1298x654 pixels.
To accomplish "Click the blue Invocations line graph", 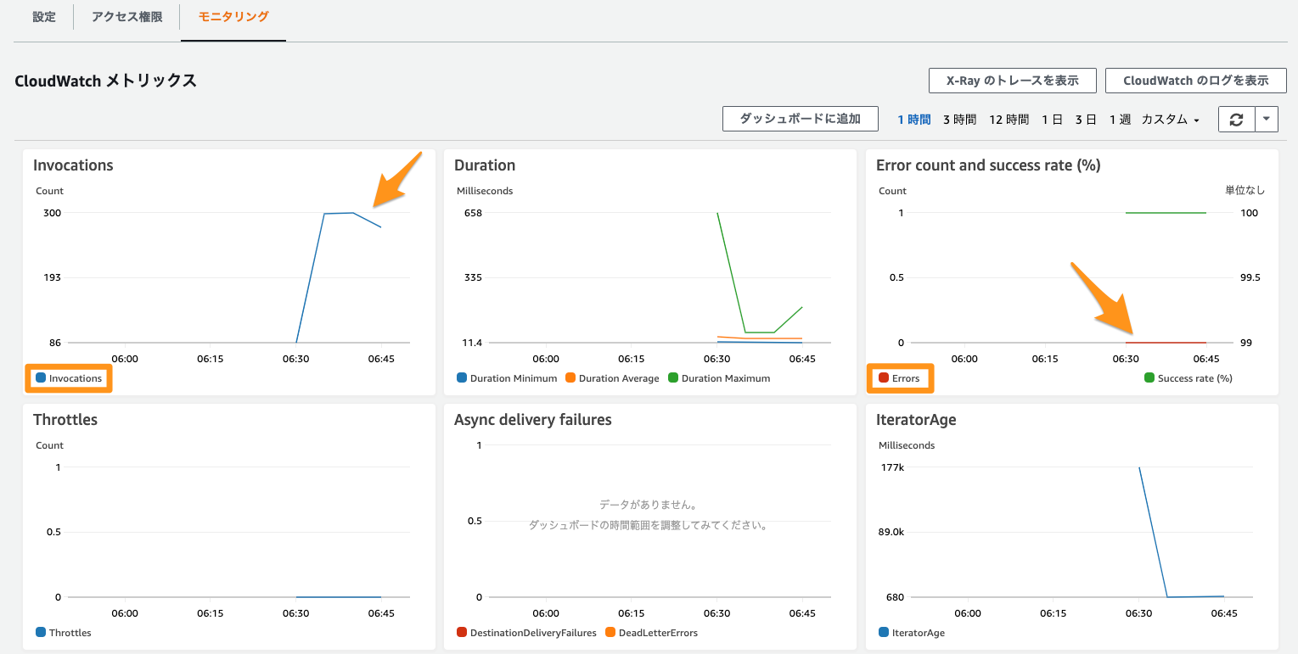I will point(324,214).
